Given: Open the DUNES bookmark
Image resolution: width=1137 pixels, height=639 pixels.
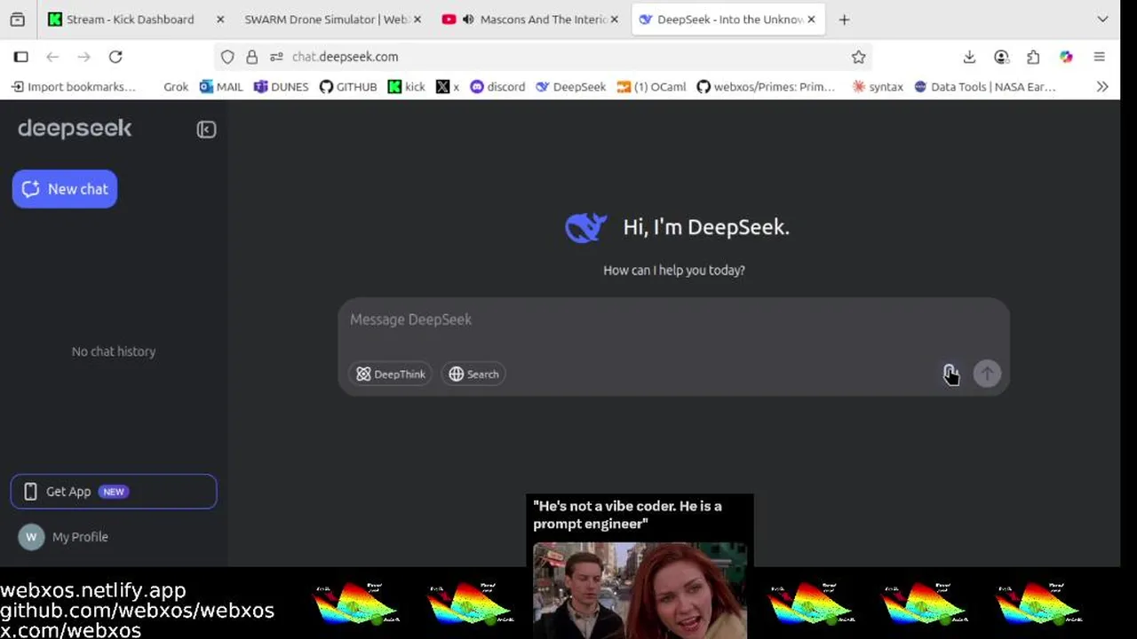Looking at the screenshot, I should (281, 87).
